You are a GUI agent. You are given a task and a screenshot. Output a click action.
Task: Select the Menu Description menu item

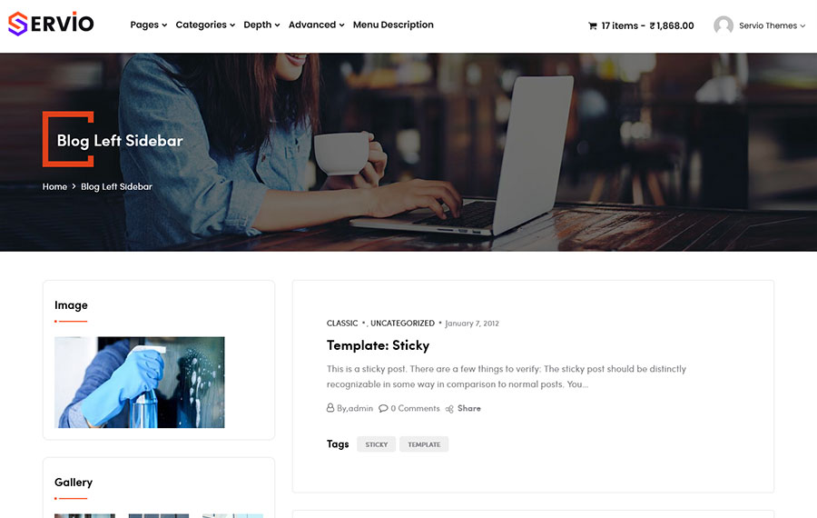tap(393, 25)
